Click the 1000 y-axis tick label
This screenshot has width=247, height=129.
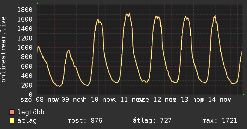click(25, 48)
